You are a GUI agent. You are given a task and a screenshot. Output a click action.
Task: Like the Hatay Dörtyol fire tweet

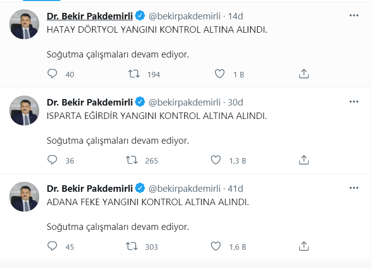[x=220, y=74]
